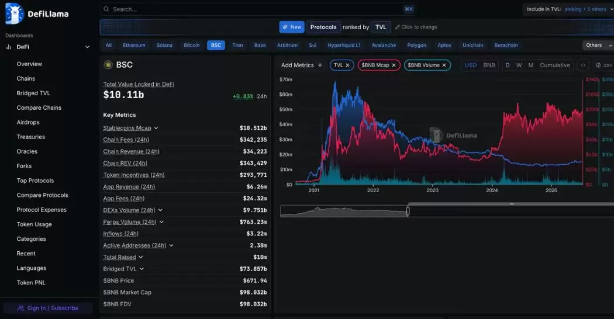Open Oracles in the sidebar

27,151
